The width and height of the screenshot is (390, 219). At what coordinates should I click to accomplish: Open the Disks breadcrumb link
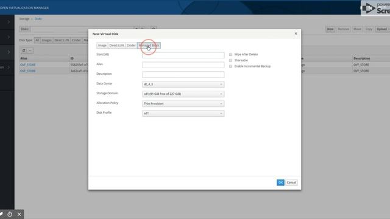pyautogui.click(x=38, y=19)
